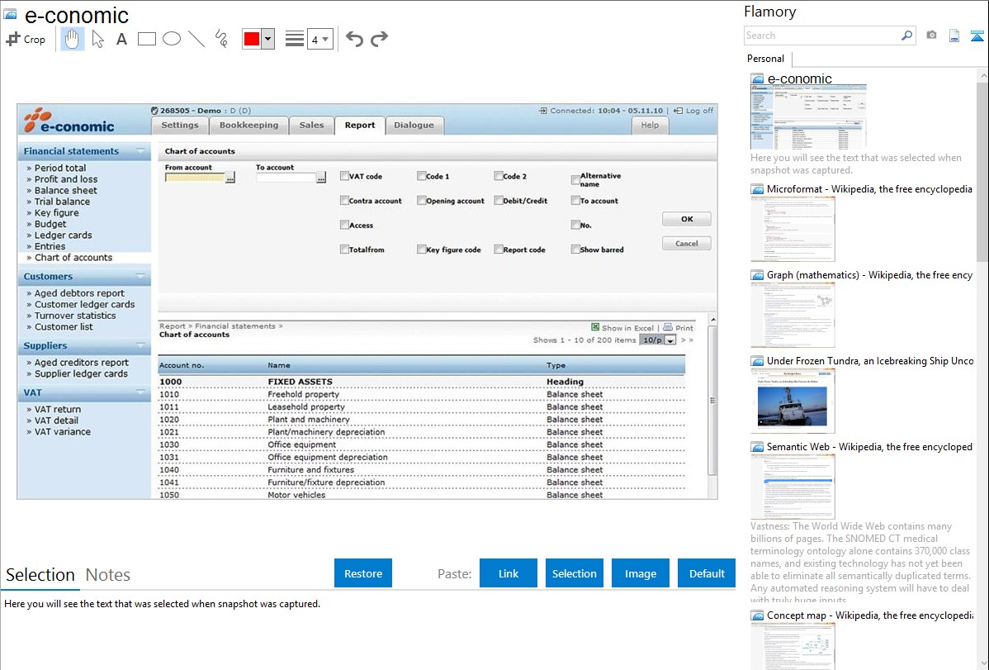Click the Restore button
This screenshot has height=670, width=989.
pyautogui.click(x=363, y=573)
